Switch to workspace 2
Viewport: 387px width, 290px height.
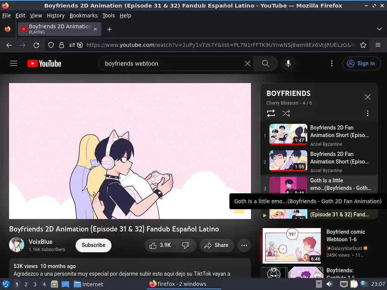click(x=26, y=284)
